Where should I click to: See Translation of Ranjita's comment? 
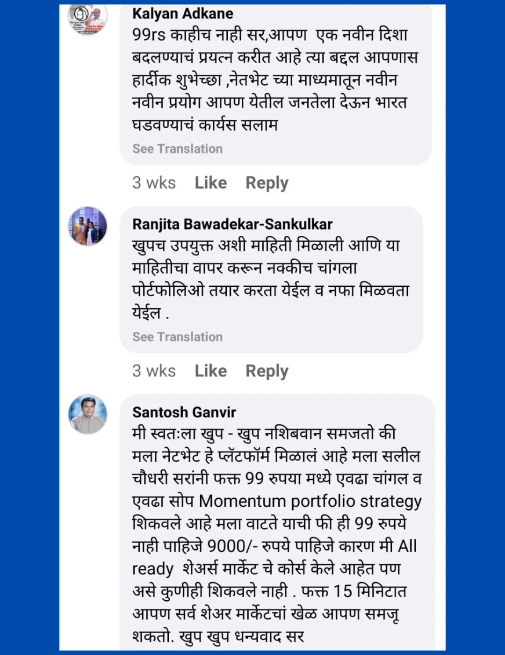tap(177, 337)
